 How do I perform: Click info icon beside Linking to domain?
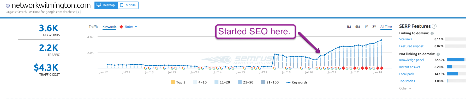click(432, 33)
